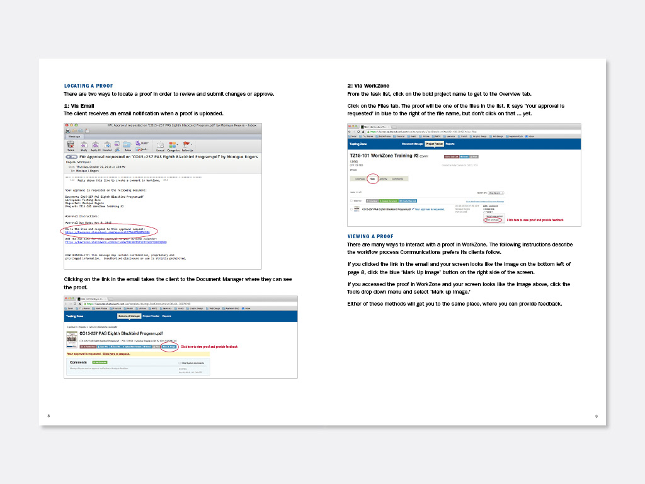Click the green Add comment button

tap(100, 362)
